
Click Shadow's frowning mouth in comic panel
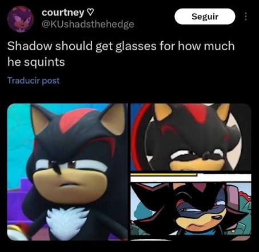pyautogui.click(x=196, y=226)
